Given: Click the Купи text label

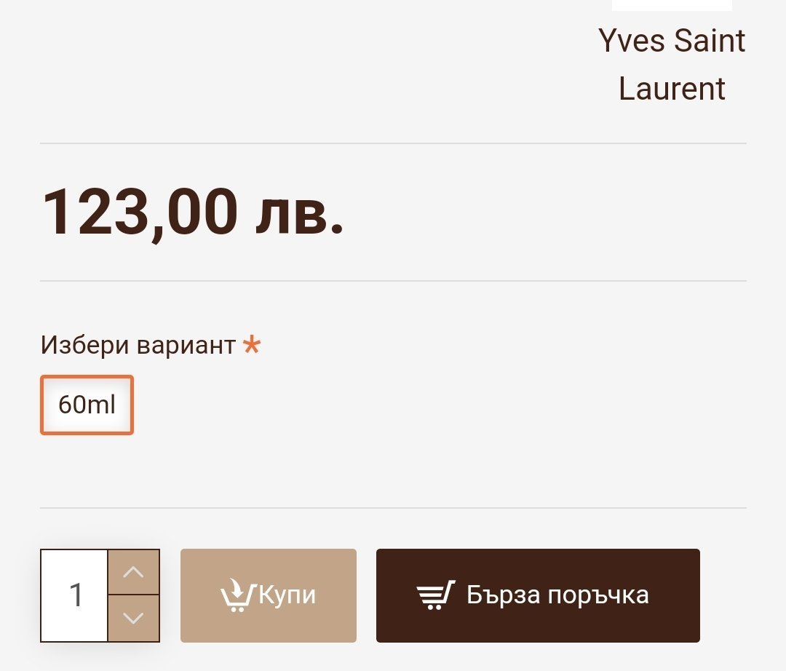Looking at the screenshot, I should (x=287, y=595).
